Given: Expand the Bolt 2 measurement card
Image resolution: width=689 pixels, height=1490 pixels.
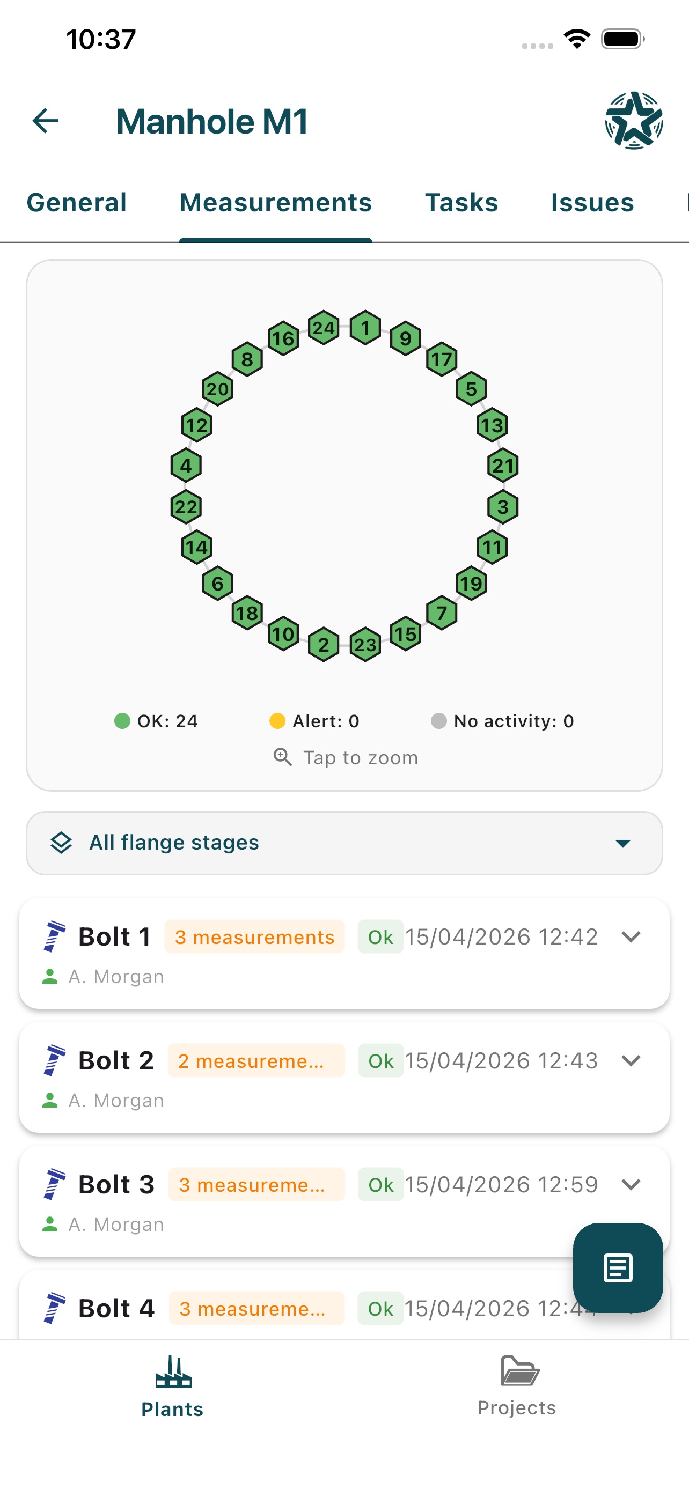Looking at the screenshot, I should click(631, 1060).
